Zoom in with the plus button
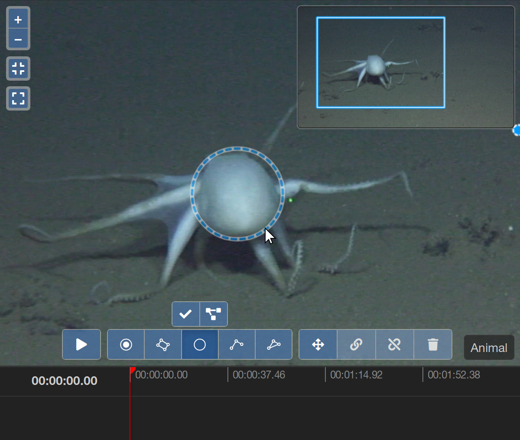 (x=18, y=20)
